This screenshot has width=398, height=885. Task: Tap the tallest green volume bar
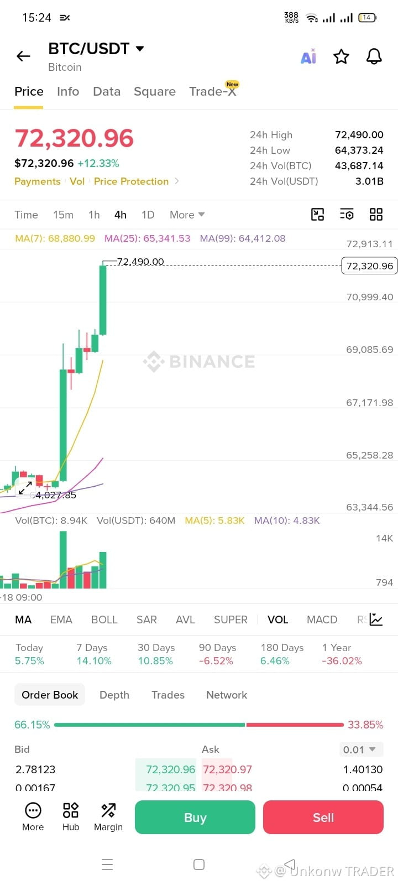63,559
